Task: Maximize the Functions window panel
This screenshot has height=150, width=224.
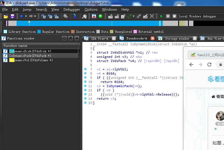Action: pyautogui.click(x=64, y=38)
